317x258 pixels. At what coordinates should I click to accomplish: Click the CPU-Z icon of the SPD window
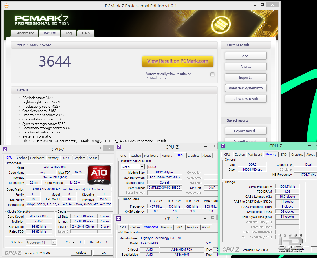pyautogui.click(x=119, y=147)
